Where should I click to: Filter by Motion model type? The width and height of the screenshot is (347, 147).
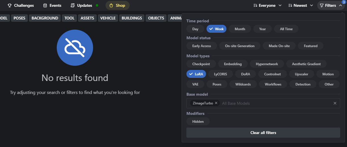pyautogui.click(x=328, y=74)
